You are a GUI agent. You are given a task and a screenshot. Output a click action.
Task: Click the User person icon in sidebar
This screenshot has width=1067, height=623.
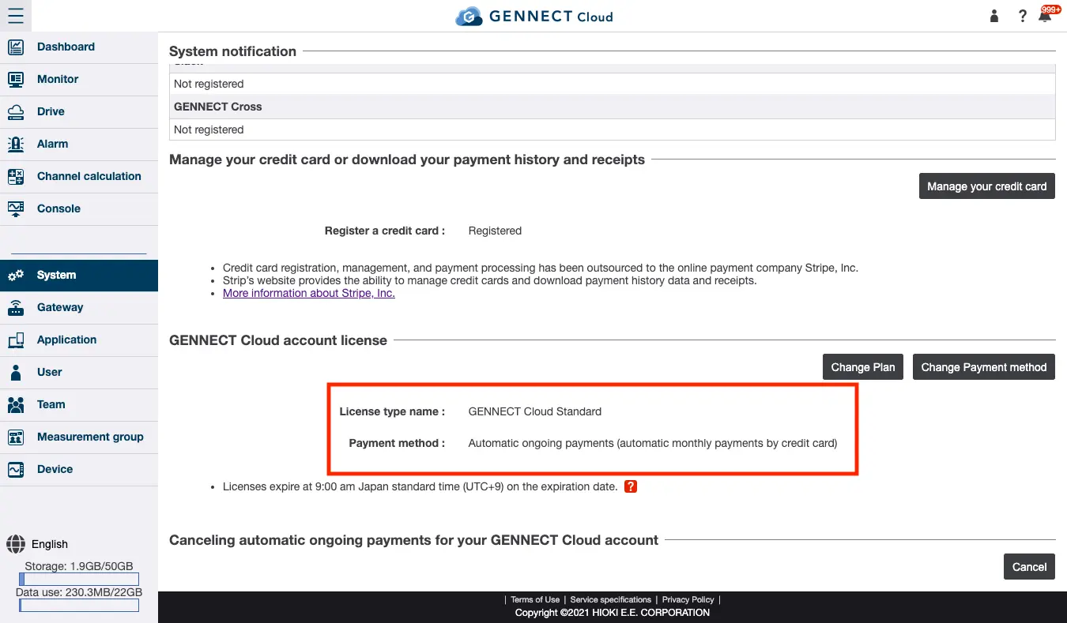[x=16, y=373]
